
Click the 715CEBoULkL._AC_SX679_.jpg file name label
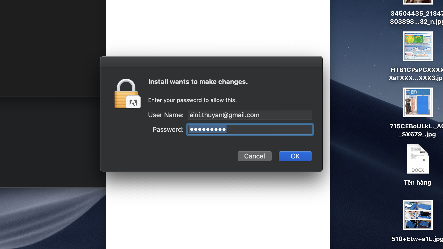tap(416, 130)
